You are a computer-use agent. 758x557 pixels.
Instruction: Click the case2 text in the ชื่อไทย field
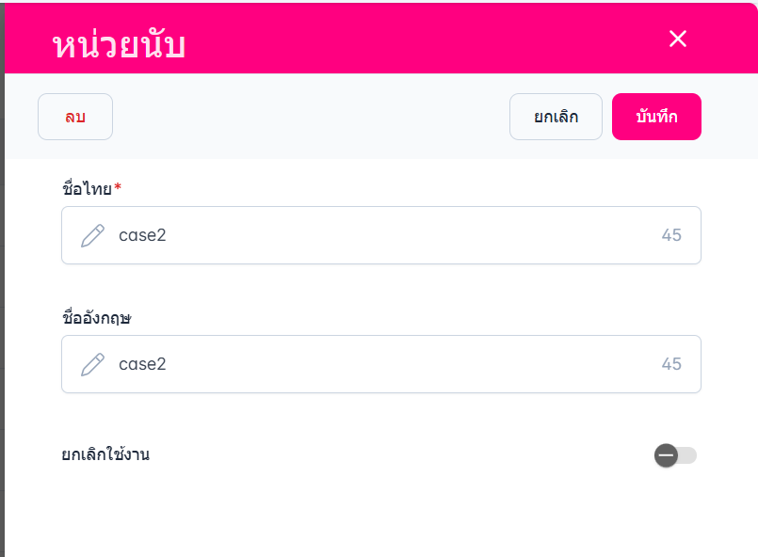click(142, 235)
